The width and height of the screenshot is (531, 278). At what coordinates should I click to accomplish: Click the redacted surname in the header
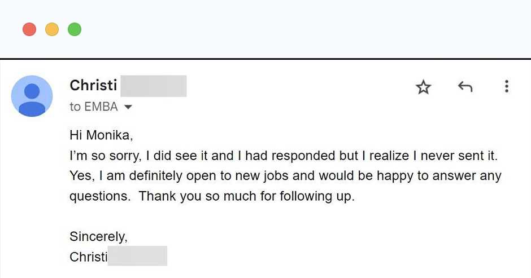[153, 86]
